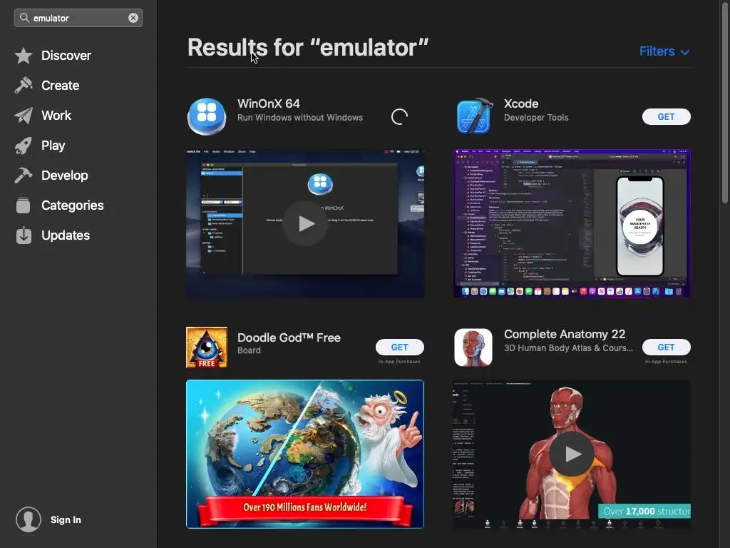Expand the Filters dropdown

click(x=664, y=51)
